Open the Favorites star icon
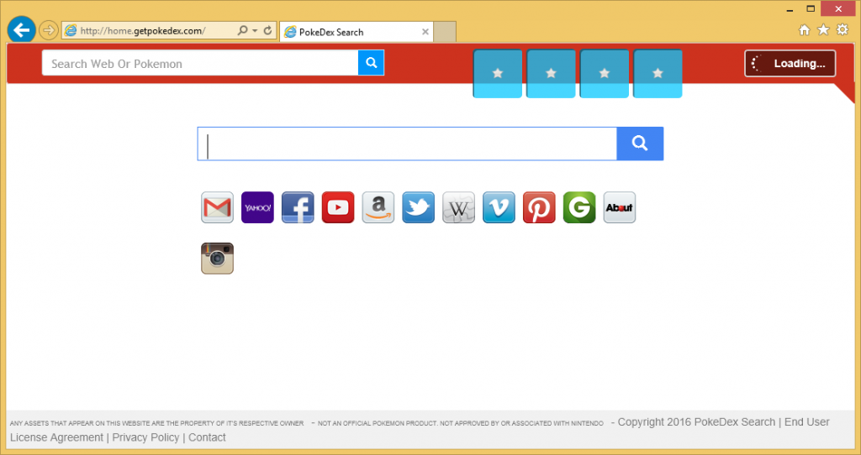 click(x=823, y=29)
